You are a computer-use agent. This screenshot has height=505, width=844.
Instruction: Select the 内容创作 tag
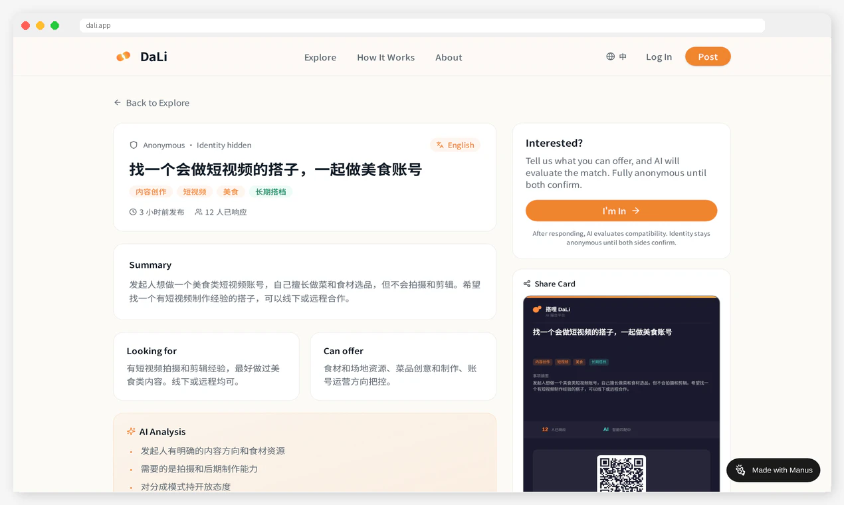[151, 192]
